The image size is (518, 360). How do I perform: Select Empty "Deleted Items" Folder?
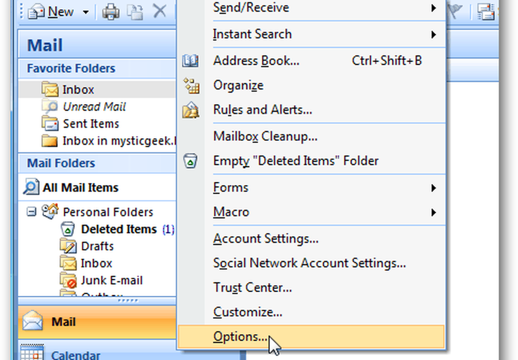pos(312,161)
